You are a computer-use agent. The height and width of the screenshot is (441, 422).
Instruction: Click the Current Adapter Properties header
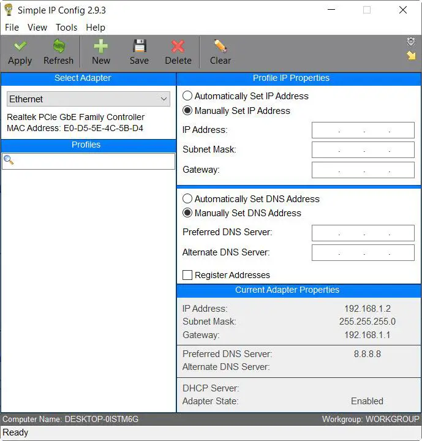tap(299, 290)
